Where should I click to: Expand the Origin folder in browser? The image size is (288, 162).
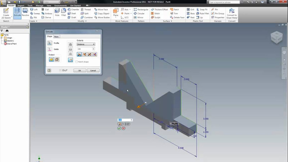2,38
